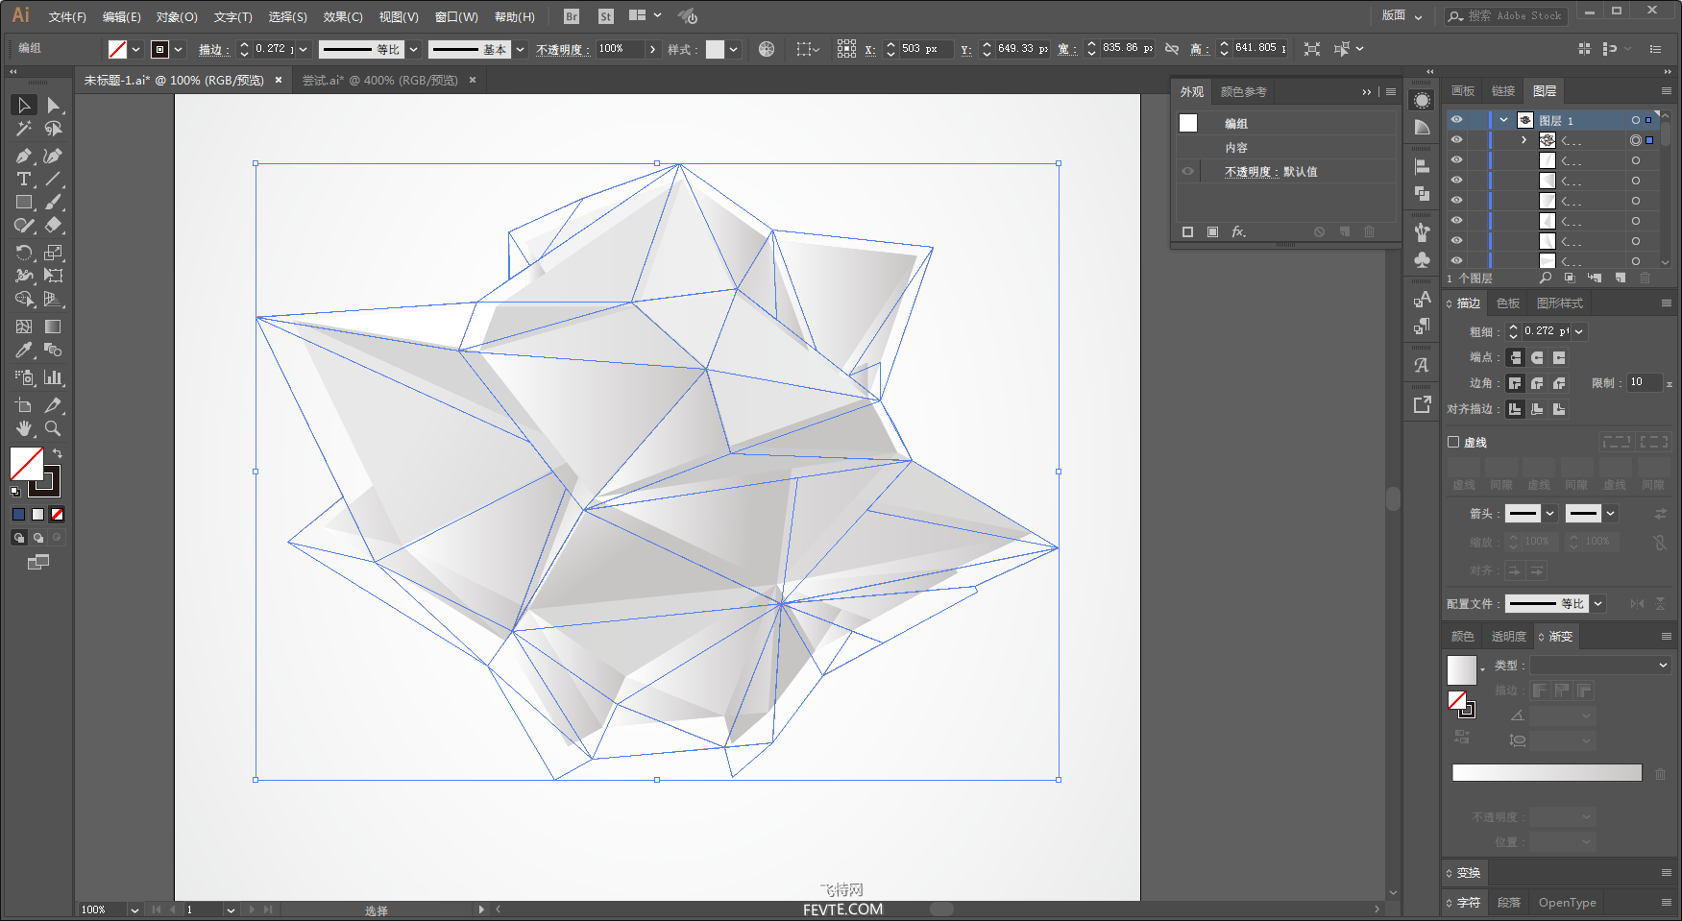Open the 配置文件 profile dropdown
Screen dimensions: 1682x921
pos(1598,604)
